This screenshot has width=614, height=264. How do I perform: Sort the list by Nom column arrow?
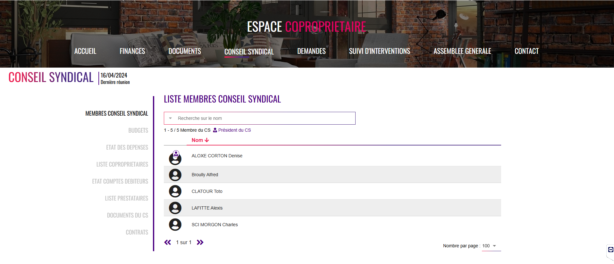click(x=207, y=140)
